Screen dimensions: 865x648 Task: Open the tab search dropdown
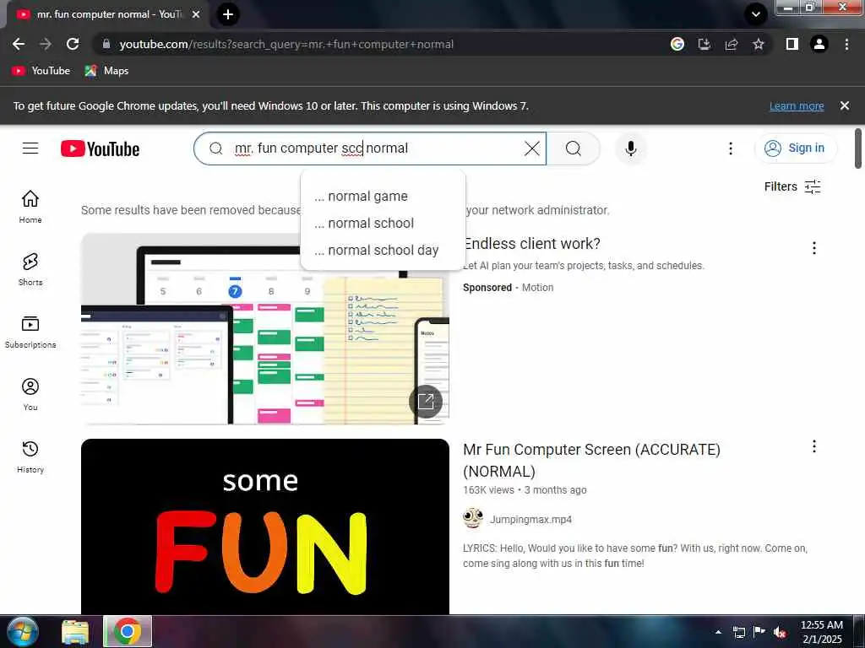tap(756, 14)
